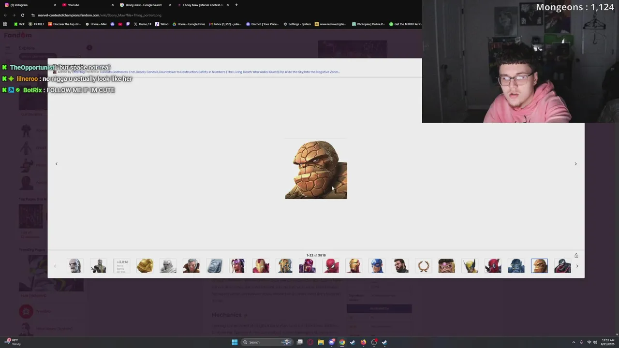The image size is (619, 348).
Task: Select the Wolverine thumbnail
Action: (470, 266)
